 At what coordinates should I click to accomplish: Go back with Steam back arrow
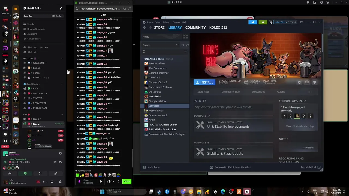pyautogui.click(x=144, y=27)
